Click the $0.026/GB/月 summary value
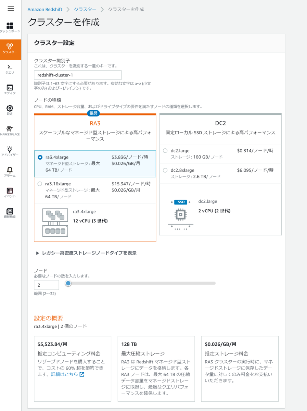This screenshot has height=411, width=307. (220, 344)
